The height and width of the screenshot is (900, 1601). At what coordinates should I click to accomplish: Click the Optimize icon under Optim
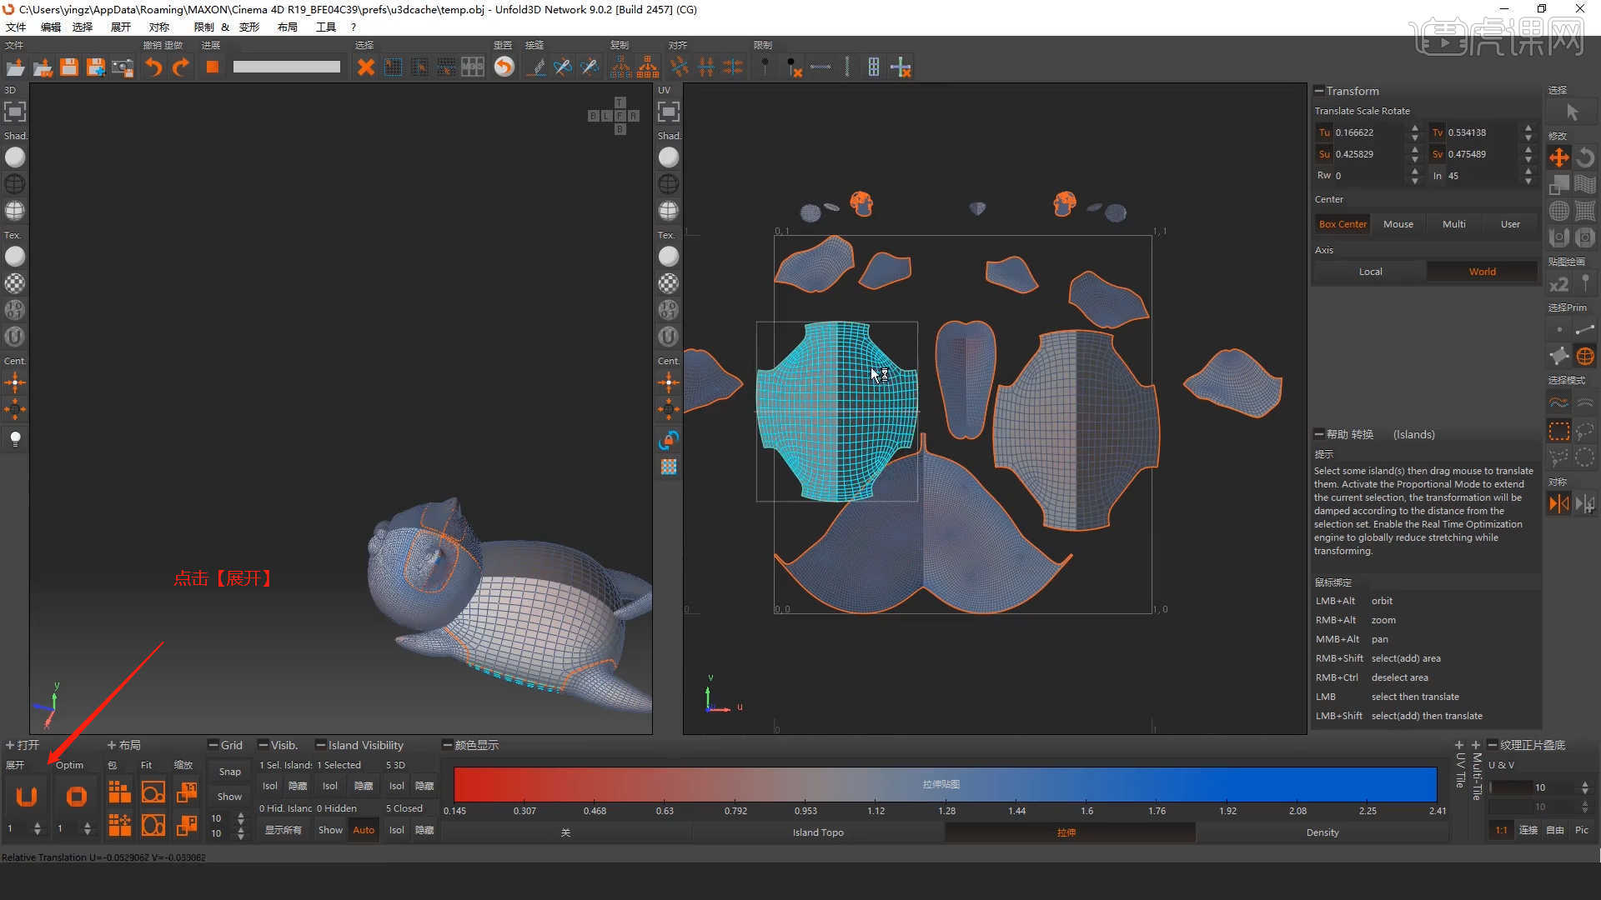[x=76, y=797]
